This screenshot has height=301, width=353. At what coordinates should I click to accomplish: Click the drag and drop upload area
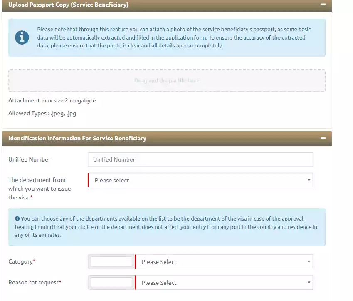166,80
